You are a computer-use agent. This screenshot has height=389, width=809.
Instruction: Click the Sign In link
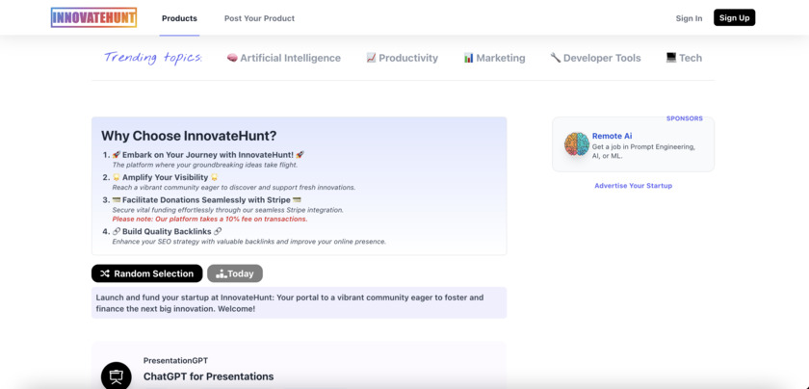(689, 18)
